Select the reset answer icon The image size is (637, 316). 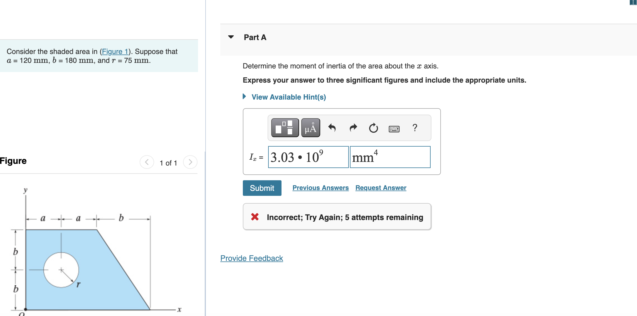click(x=373, y=128)
